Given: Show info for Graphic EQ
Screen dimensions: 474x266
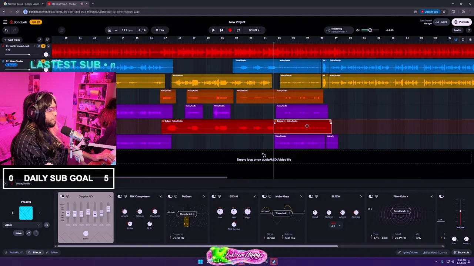Looking at the screenshot, I should 67,197.
